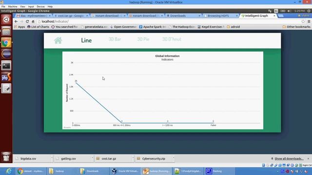Viewport: 312px width, 175px height.
Task: Click Show all downloads link
Action: coord(289,159)
